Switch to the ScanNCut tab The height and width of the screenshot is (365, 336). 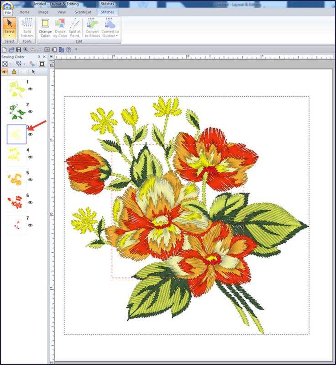[x=83, y=12]
